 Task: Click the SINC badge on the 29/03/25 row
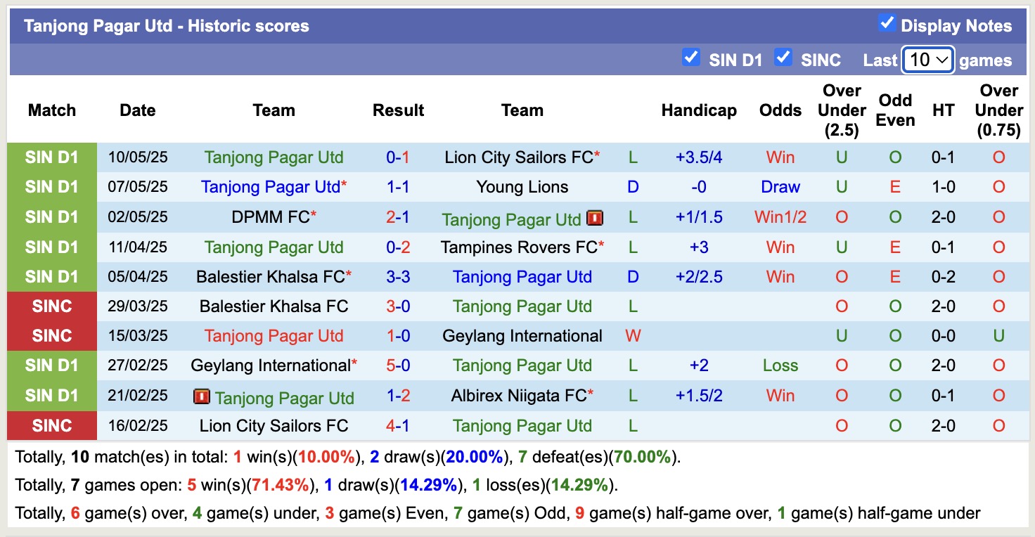tap(51, 306)
